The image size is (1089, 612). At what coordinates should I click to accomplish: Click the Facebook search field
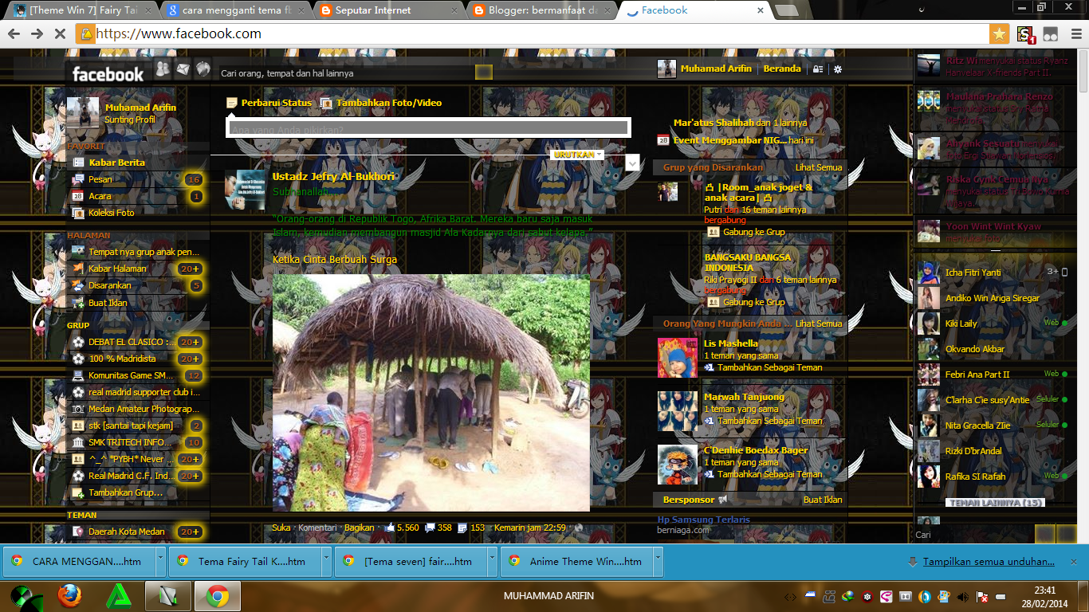(347, 73)
